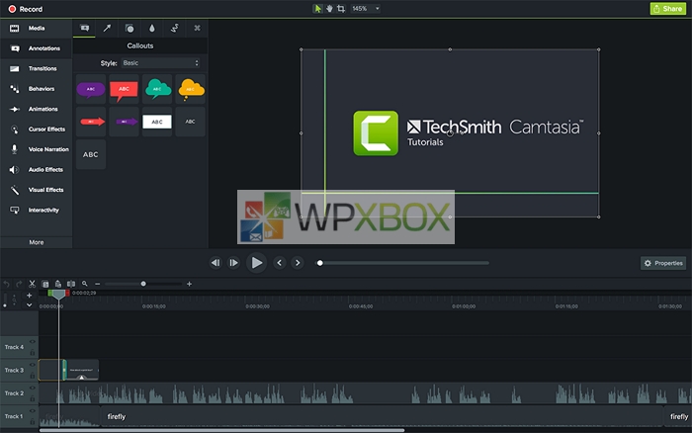
Task: Open the Visual Effects section
Action: 37,190
